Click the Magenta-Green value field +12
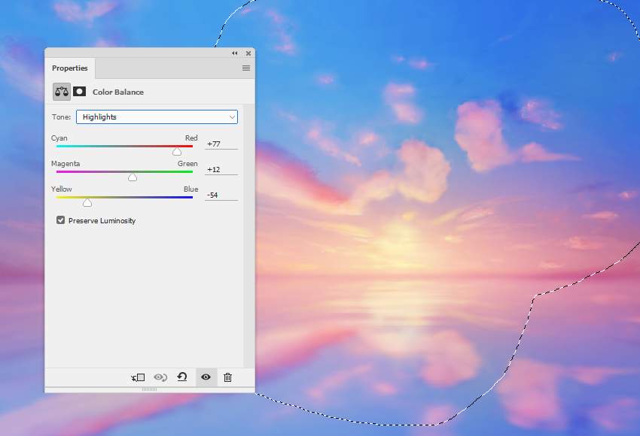640x436 pixels. coord(221,169)
